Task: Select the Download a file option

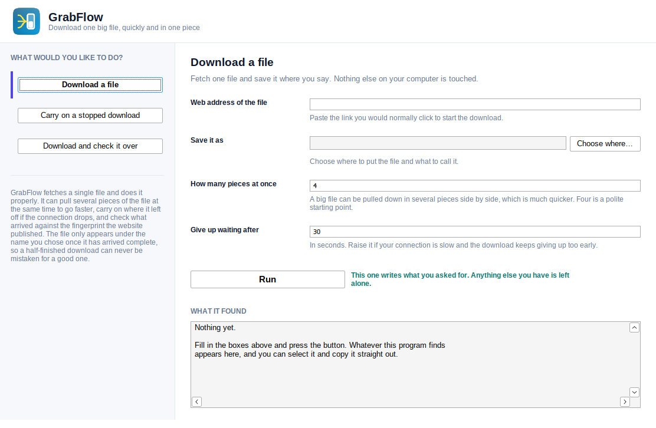Action: point(90,85)
